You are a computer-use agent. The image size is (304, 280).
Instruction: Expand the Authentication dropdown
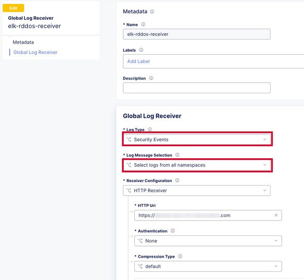click(x=208, y=241)
